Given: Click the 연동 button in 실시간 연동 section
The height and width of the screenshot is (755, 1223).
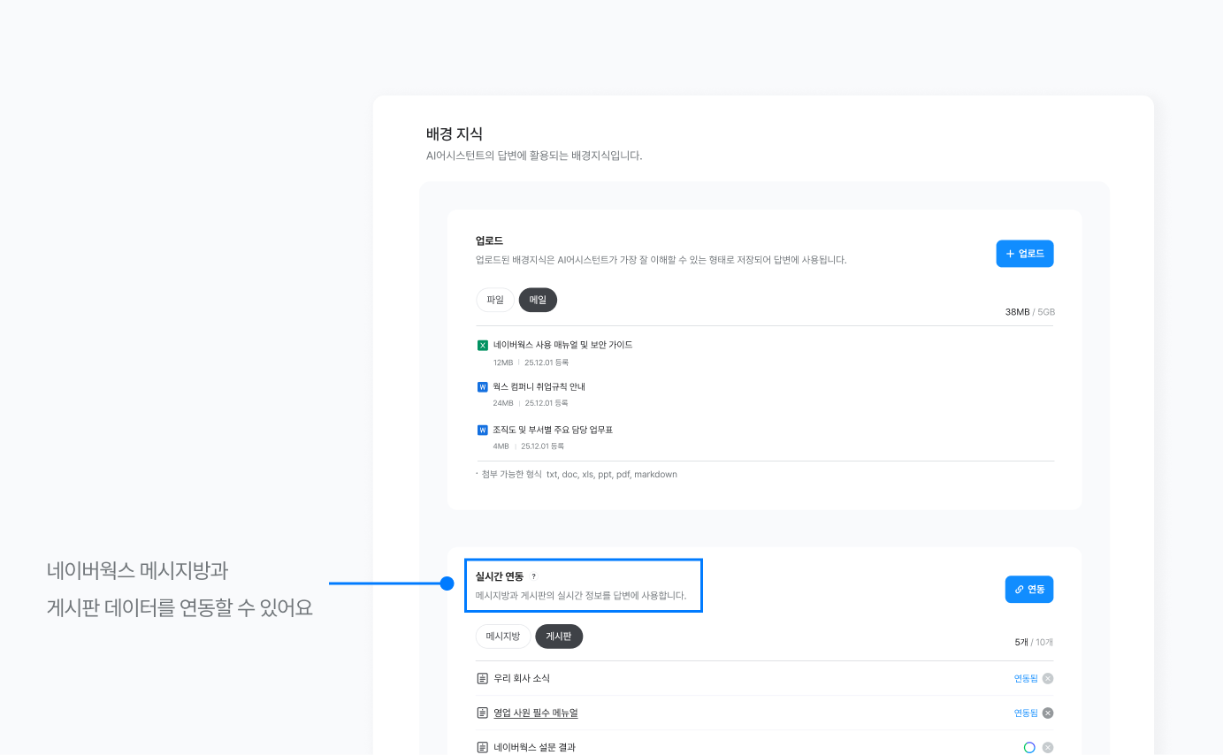Looking at the screenshot, I should pos(1028,589).
